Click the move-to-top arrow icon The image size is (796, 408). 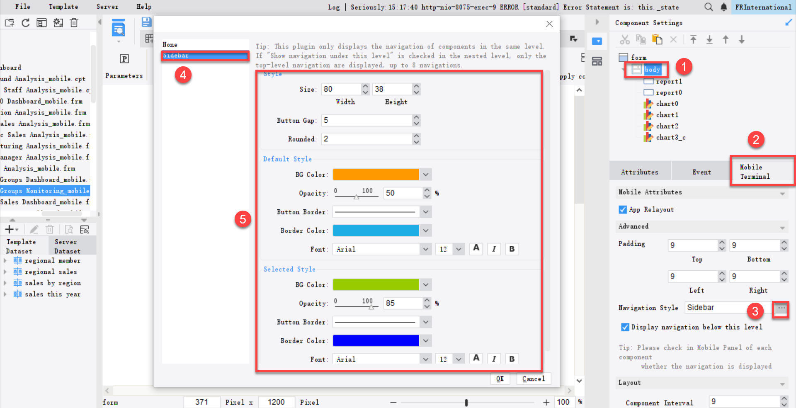click(x=693, y=39)
